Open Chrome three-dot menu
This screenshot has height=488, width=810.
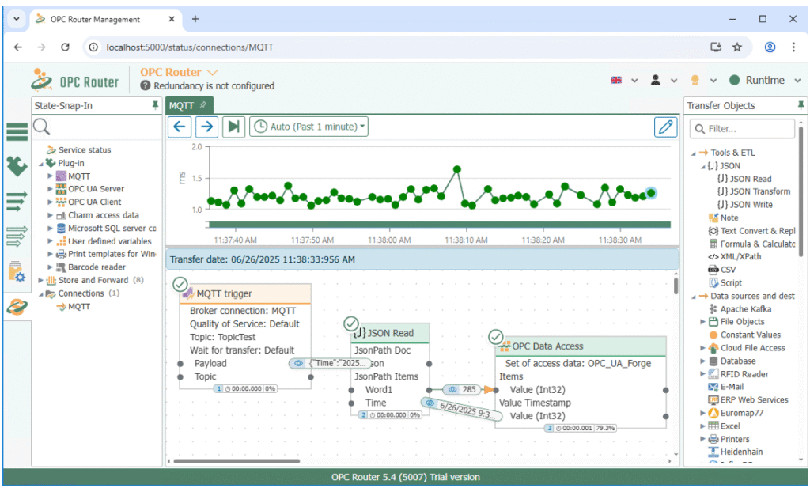[x=793, y=47]
